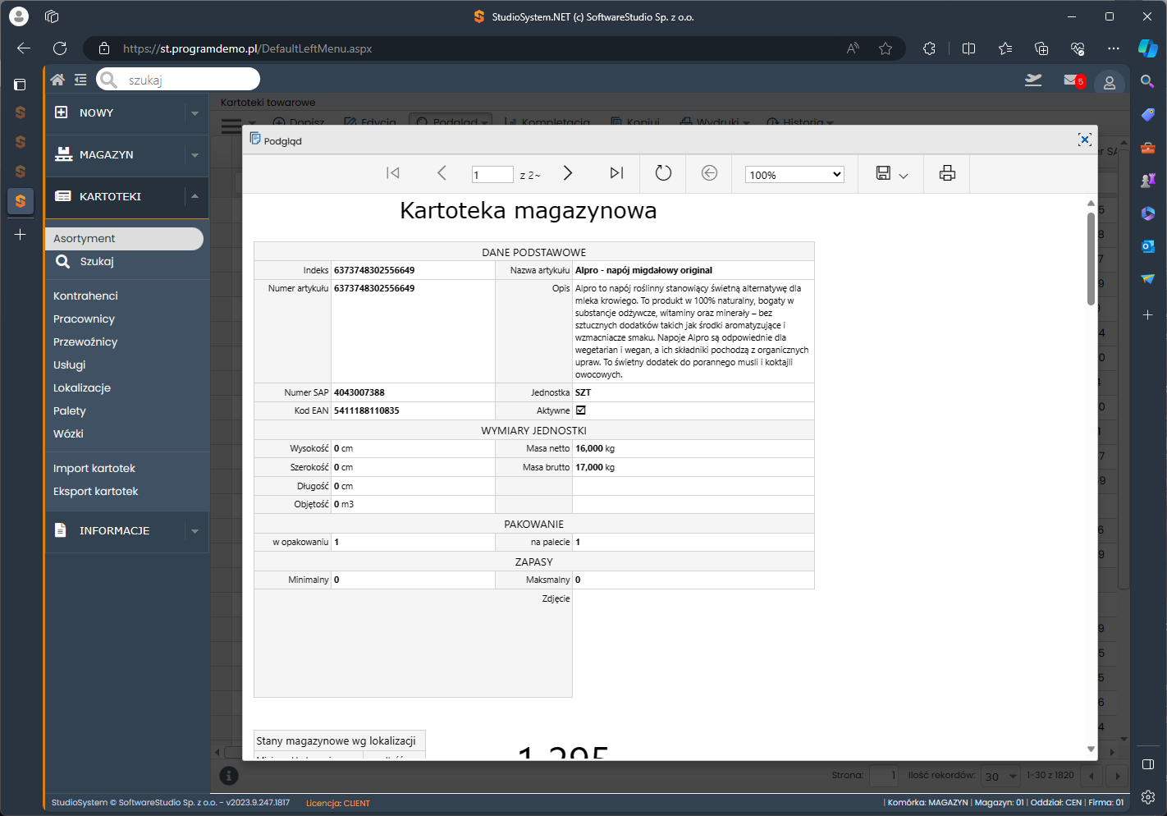Open the export save dropdown

point(891,173)
